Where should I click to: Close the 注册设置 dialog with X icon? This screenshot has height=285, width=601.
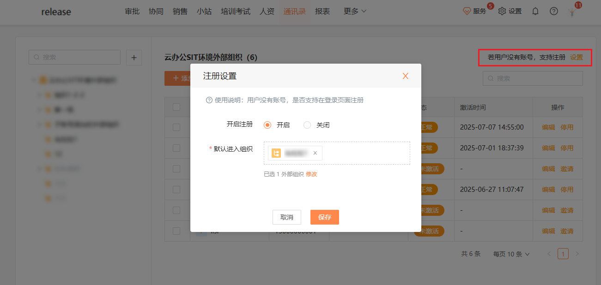(405, 76)
